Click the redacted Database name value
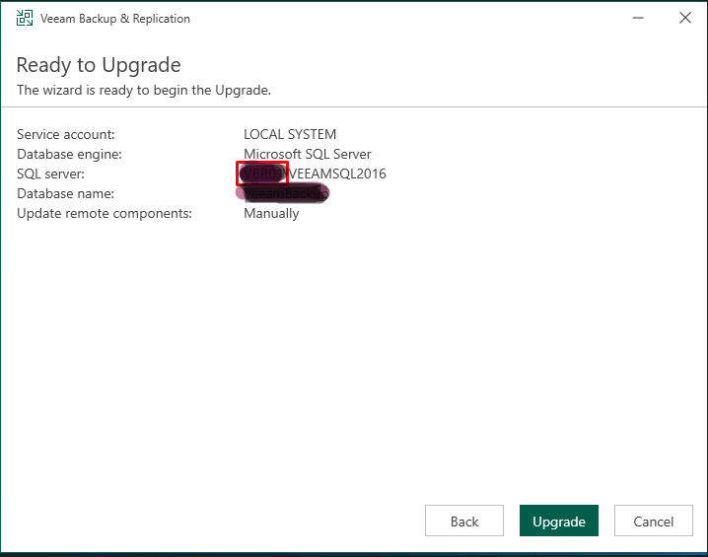 [283, 193]
